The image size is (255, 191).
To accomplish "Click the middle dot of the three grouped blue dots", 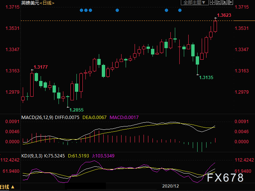I will (86, 10).
